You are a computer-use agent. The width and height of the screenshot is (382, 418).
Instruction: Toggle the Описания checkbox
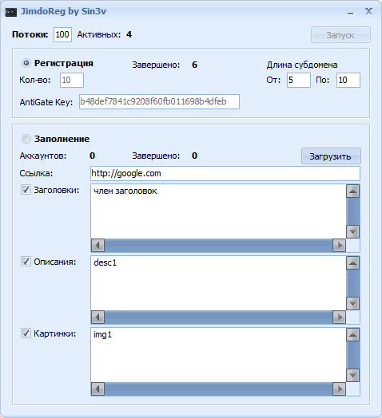26,262
